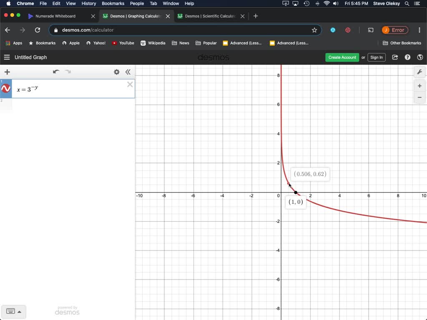Zoom in on the graph

pyautogui.click(x=419, y=86)
